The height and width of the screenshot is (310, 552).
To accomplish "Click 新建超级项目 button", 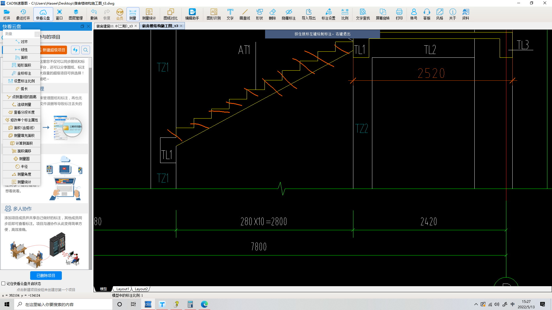I will pos(53,50).
